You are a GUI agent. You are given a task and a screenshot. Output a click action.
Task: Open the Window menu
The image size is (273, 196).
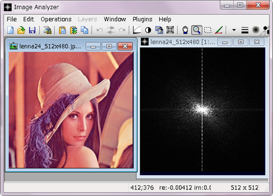(x=115, y=19)
